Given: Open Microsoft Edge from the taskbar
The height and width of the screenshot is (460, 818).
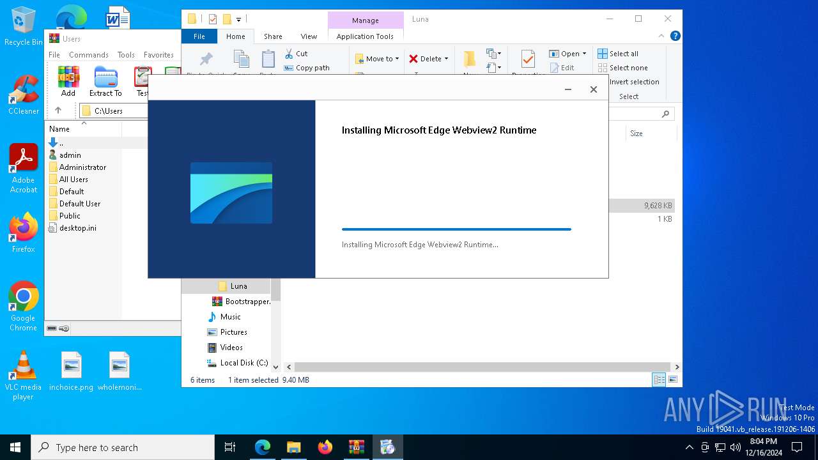Looking at the screenshot, I should click(x=263, y=447).
